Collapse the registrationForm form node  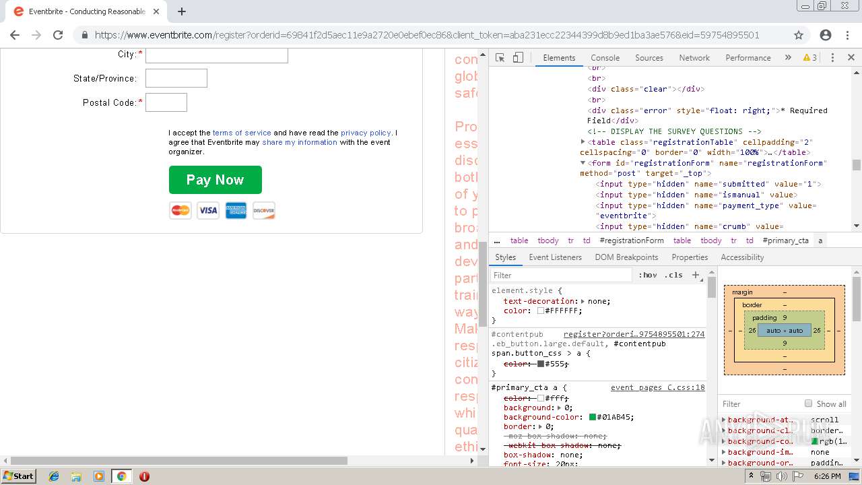point(583,163)
